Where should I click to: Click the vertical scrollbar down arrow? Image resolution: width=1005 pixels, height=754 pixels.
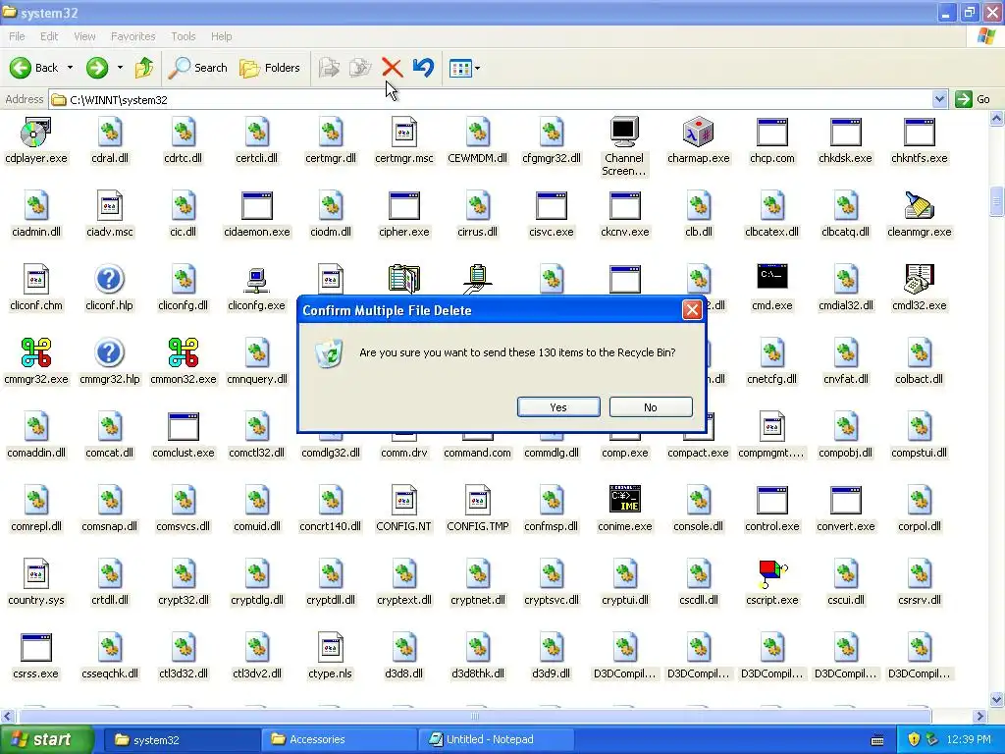pos(997,699)
